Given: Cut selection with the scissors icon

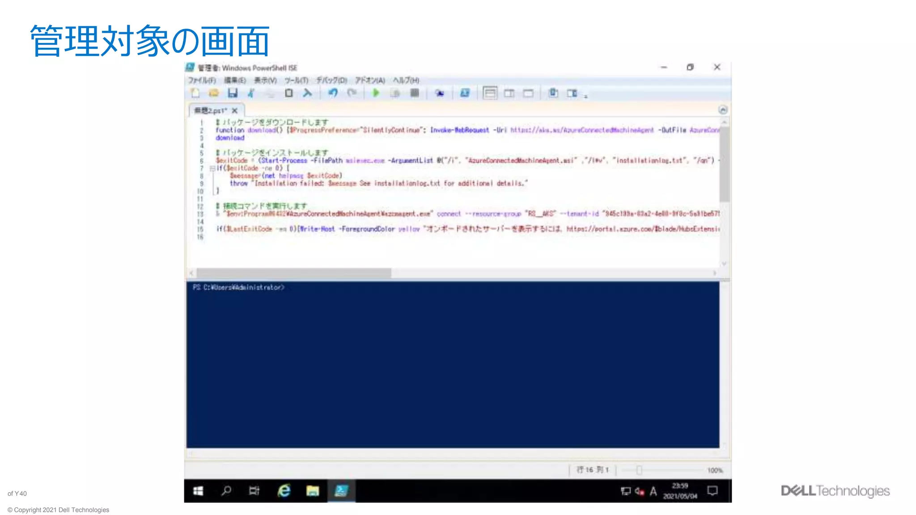Looking at the screenshot, I should (x=251, y=93).
